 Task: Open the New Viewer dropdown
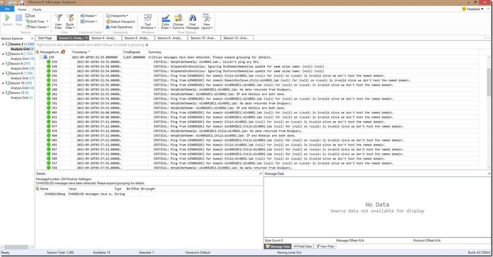[37, 27]
